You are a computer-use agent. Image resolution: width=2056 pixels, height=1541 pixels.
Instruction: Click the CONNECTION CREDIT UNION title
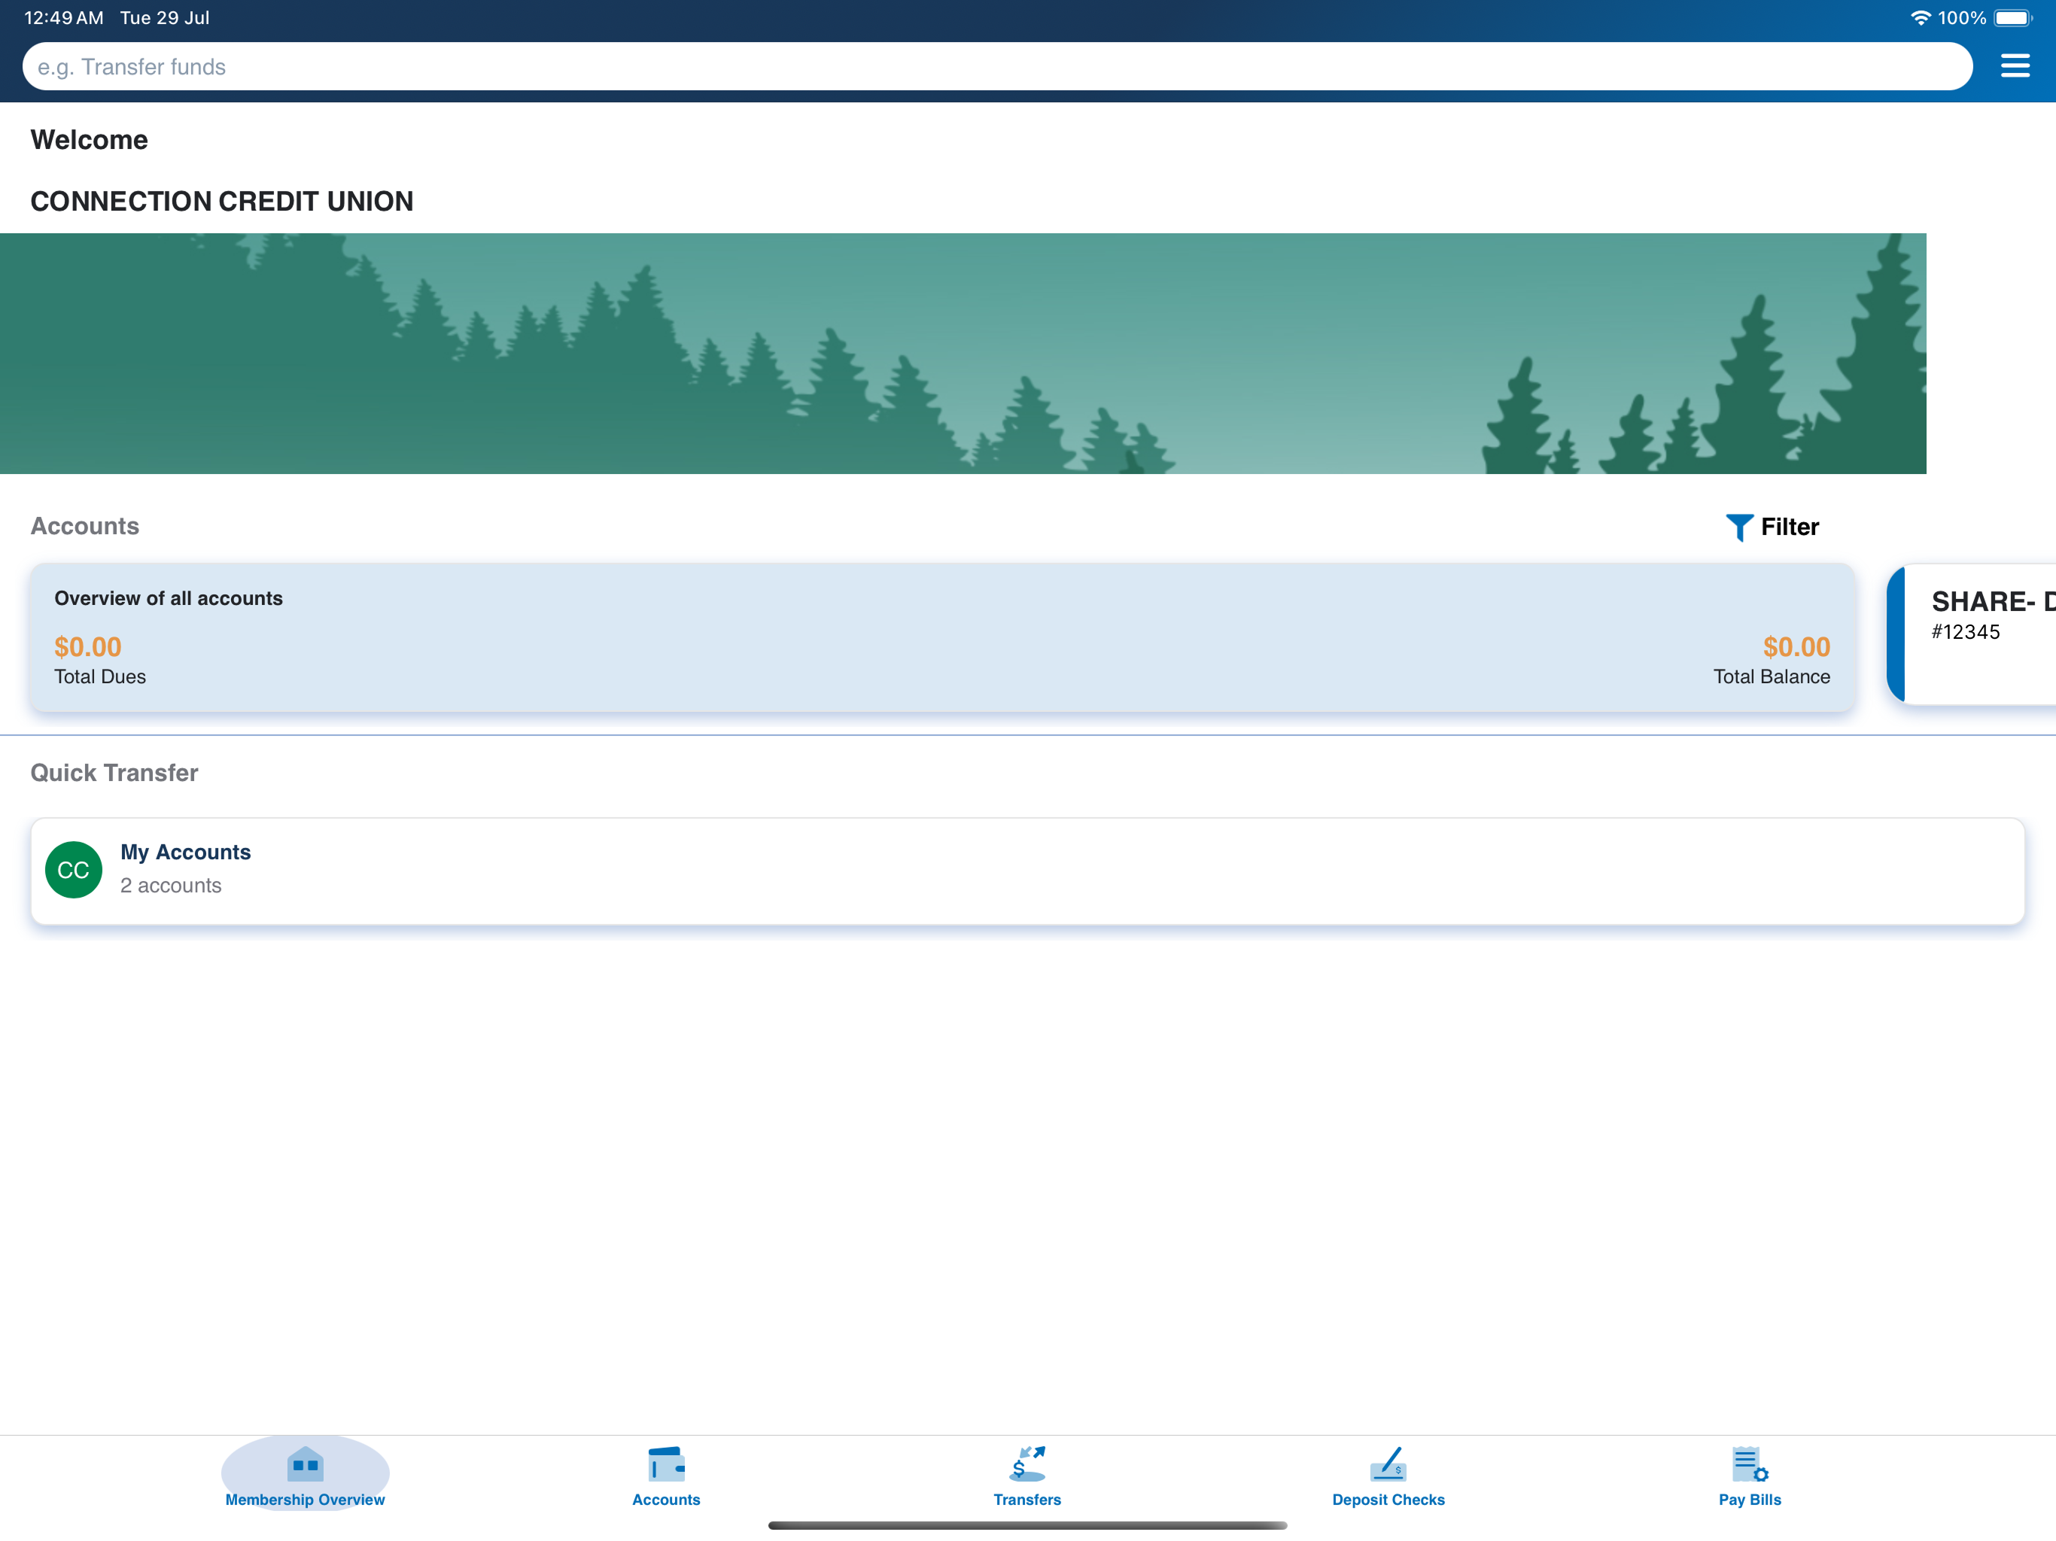coord(221,201)
